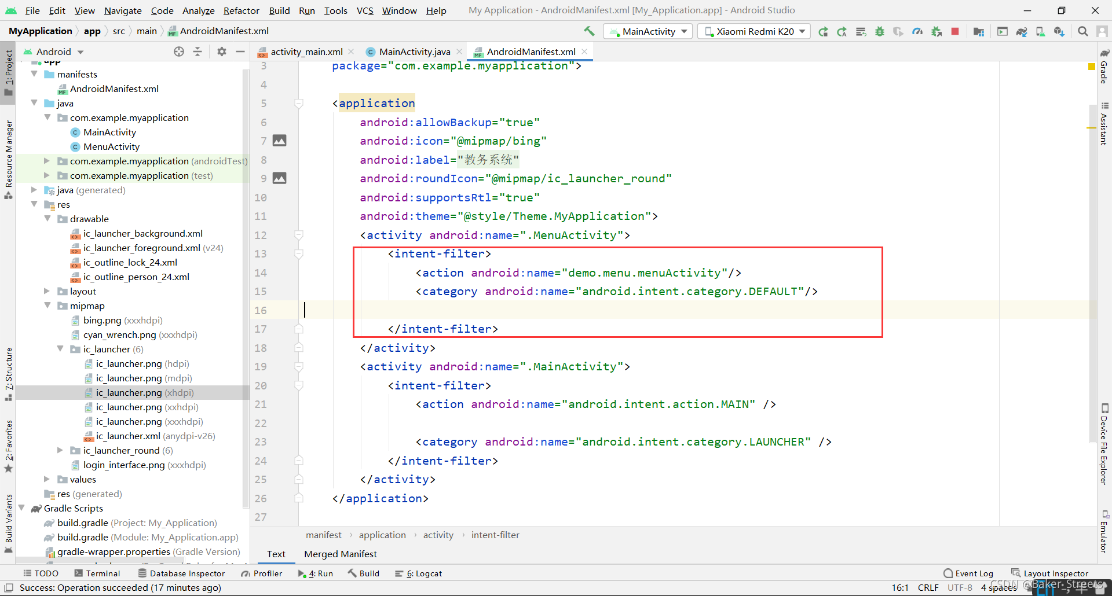Collapse the manifests folder

click(34, 74)
